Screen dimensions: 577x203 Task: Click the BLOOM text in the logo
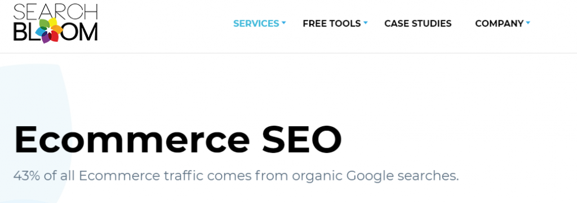point(55,32)
